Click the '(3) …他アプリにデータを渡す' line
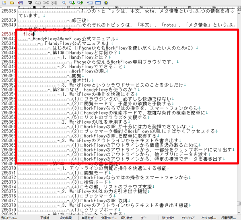The width and height of the screenshot is (241, 220). [x=140, y=154]
